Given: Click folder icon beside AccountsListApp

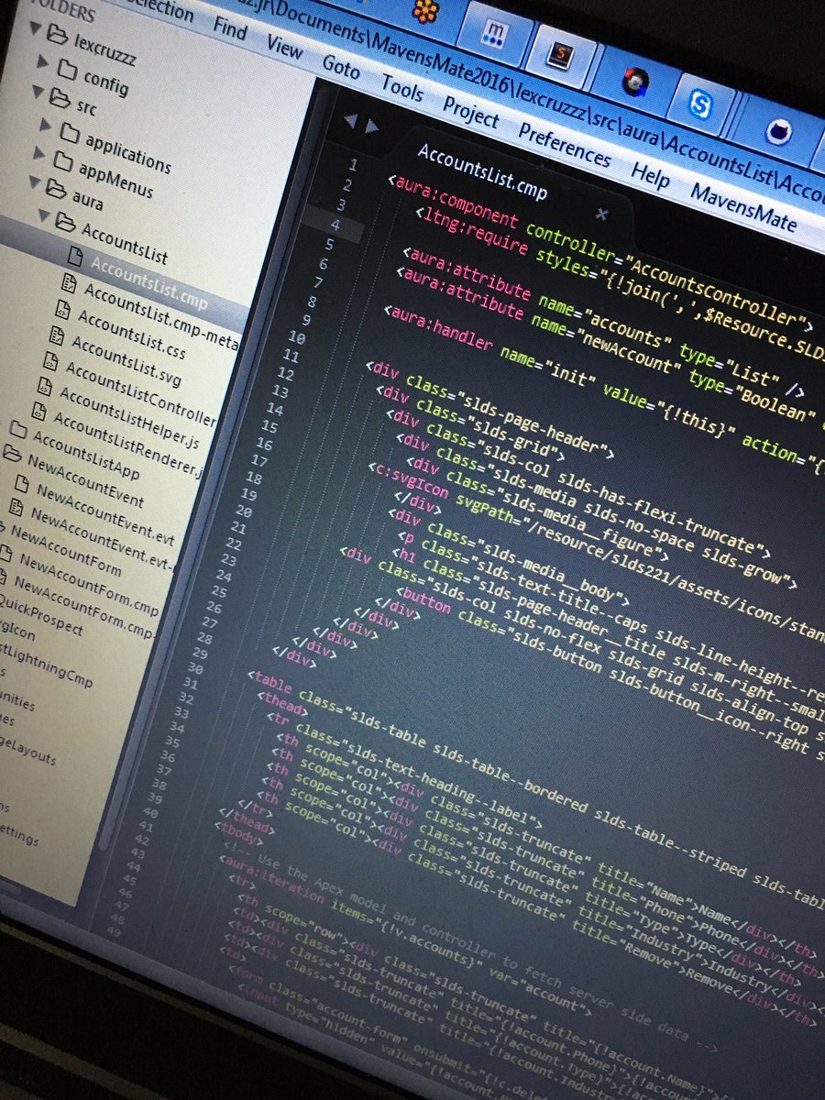Looking at the screenshot, I should (17, 428).
